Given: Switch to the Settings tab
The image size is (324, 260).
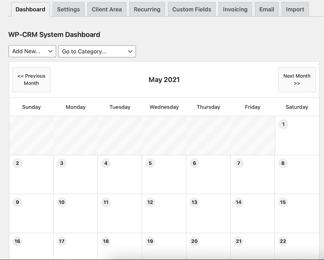Looking at the screenshot, I should (68, 9).
